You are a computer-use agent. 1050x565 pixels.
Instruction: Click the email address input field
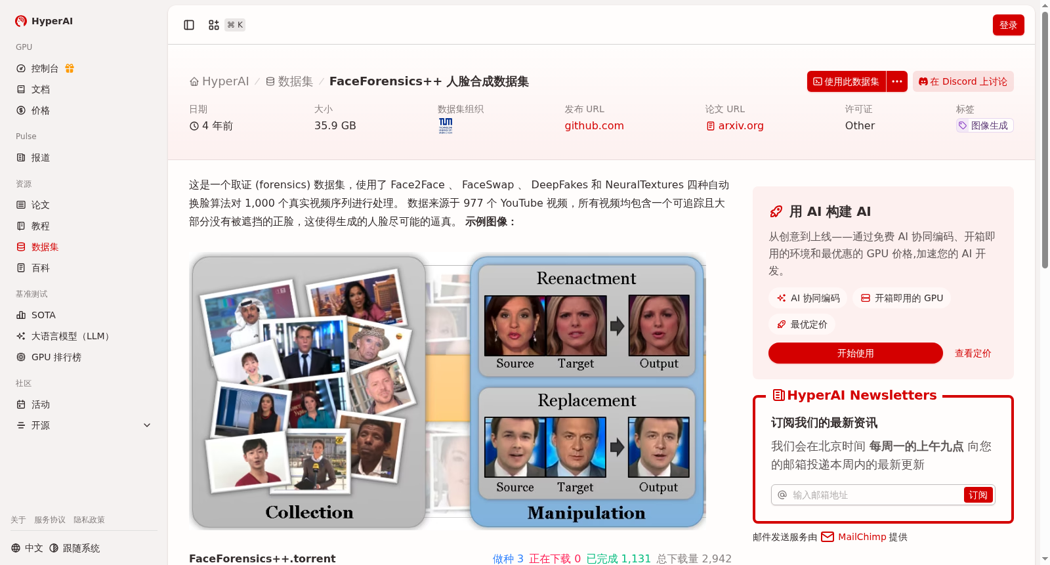pyautogui.click(x=875, y=495)
